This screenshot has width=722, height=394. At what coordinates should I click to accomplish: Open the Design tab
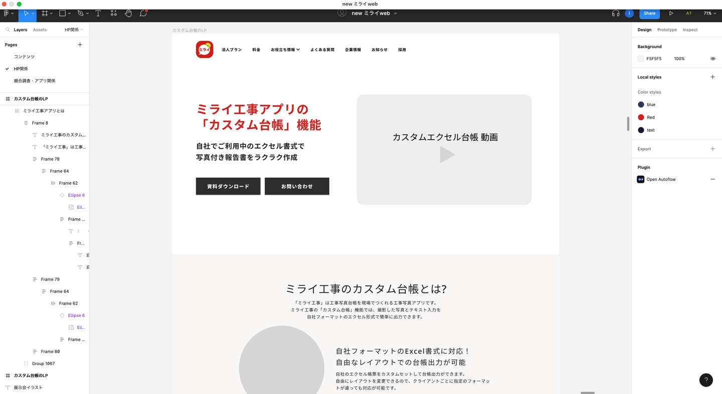coord(644,30)
